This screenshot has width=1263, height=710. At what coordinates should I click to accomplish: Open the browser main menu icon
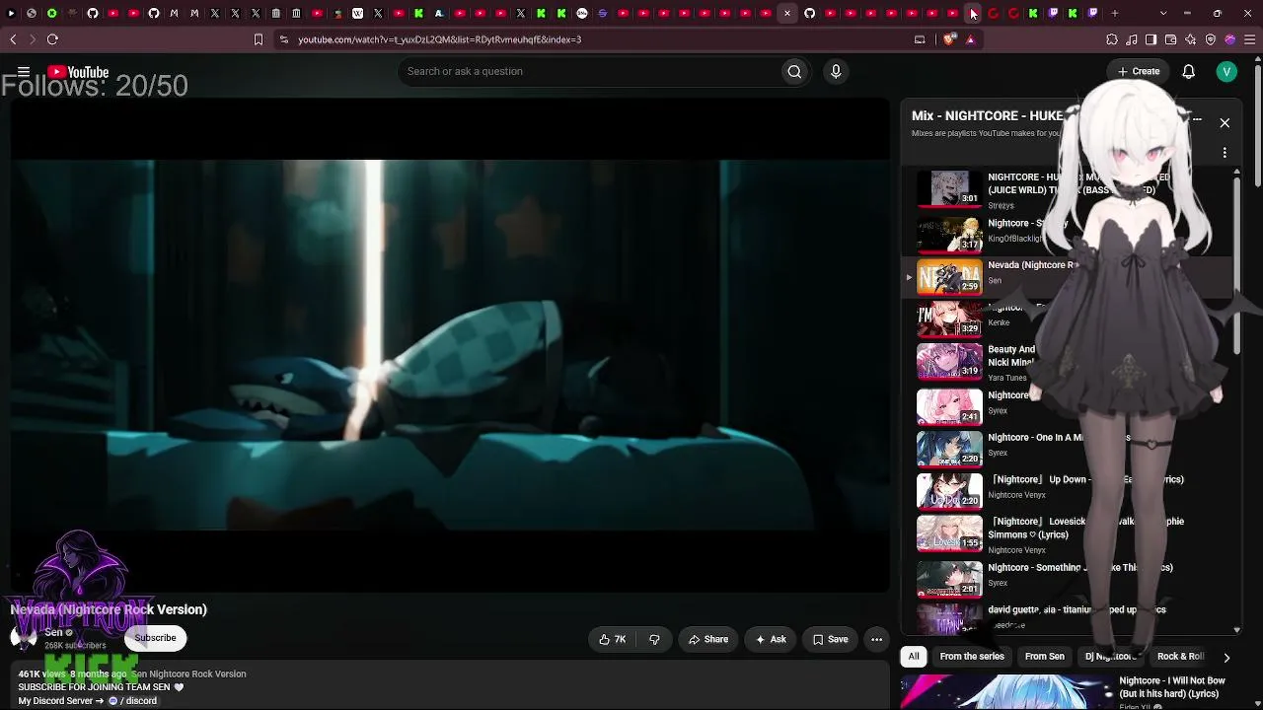tap(1250, 39)
